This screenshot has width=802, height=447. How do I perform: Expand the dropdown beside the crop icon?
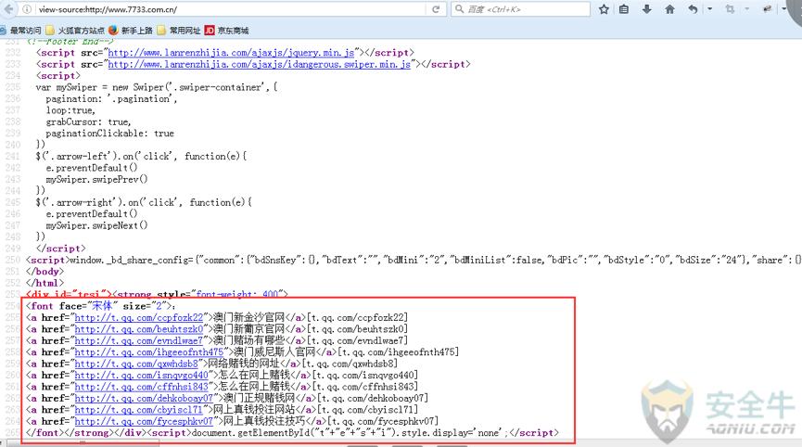746,9
